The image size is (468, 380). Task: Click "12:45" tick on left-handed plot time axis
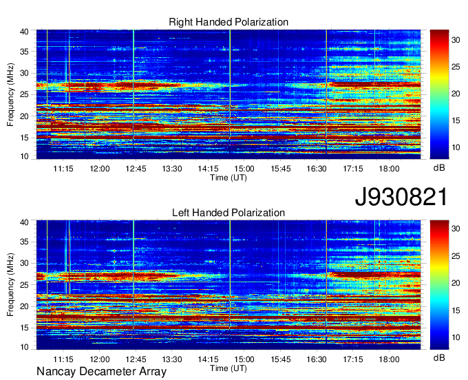(136, 359)
